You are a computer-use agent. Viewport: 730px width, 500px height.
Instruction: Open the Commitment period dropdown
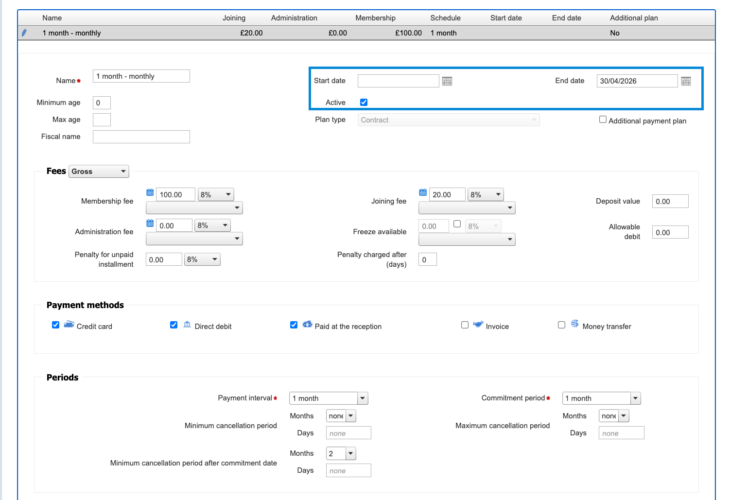point(601,398)
